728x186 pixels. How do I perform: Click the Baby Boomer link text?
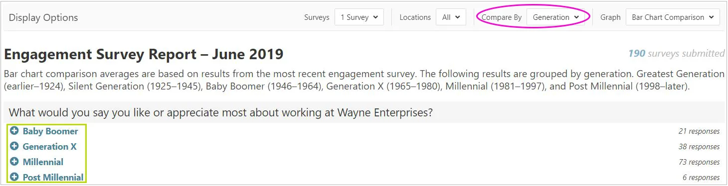(x=50, y=131)
